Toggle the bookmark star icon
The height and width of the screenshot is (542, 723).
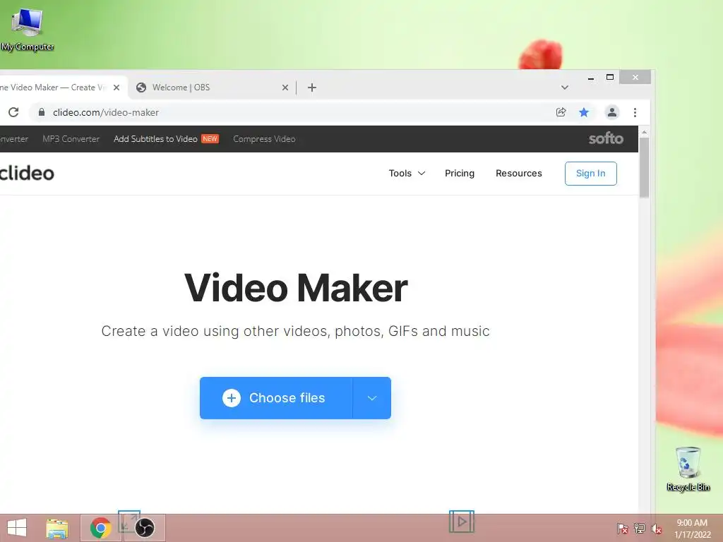coord(584,112)
